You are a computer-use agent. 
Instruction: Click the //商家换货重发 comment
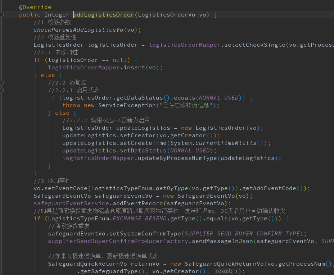(x=69, y=226)
